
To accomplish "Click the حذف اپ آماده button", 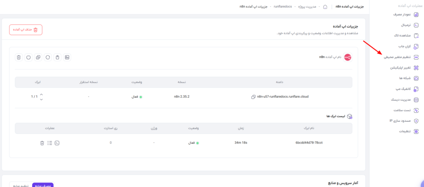I will pos(26,30).
